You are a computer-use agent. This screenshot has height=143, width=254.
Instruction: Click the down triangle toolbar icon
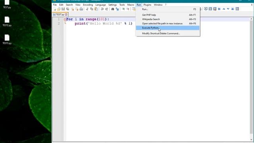point(228,9)
